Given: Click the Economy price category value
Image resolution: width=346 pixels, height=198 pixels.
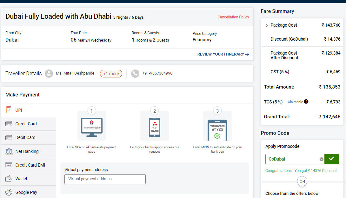Looking at the screenshot, I should (x=202, y=40).
